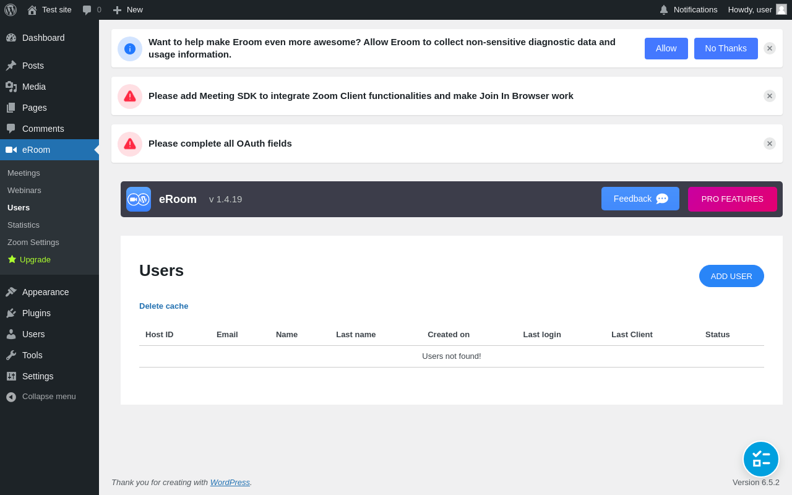792x495 pixels.
Task: Collapse the admin sidebar menu
Action: tap(49, 397)
